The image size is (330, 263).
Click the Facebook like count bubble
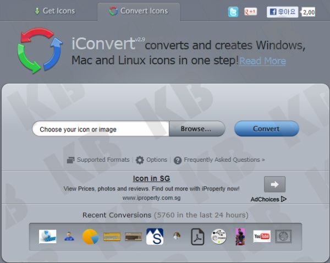[309, 12]
